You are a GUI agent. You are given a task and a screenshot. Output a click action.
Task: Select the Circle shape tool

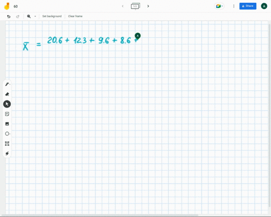click(x=7, y=134)
